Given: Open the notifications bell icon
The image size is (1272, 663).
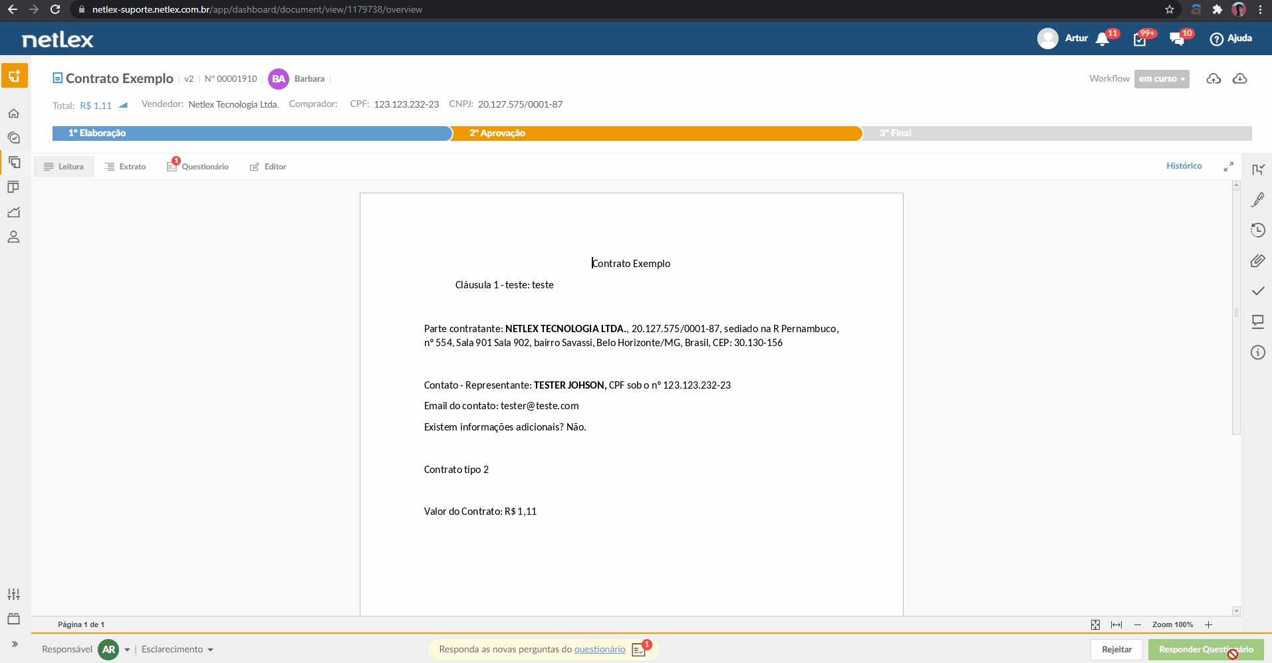Looking at the screenshot, I should point(1102,39).
